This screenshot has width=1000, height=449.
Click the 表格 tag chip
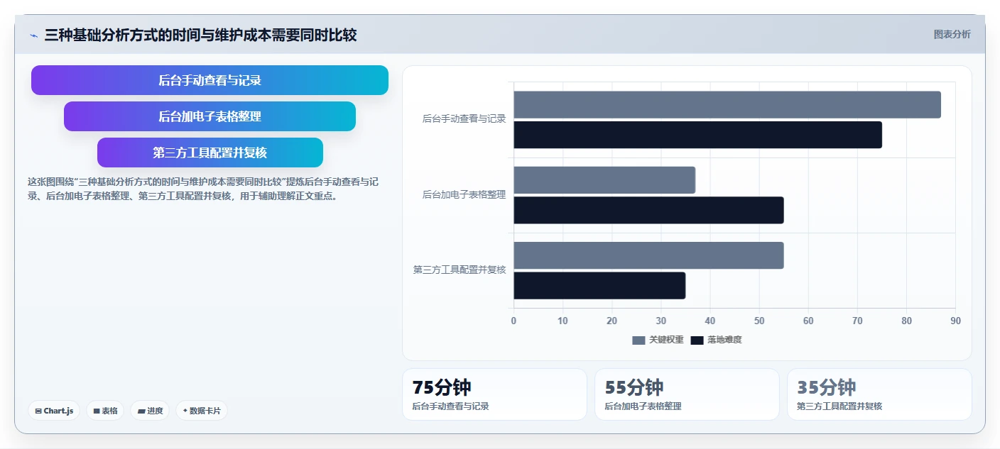[x=105, y=411]
